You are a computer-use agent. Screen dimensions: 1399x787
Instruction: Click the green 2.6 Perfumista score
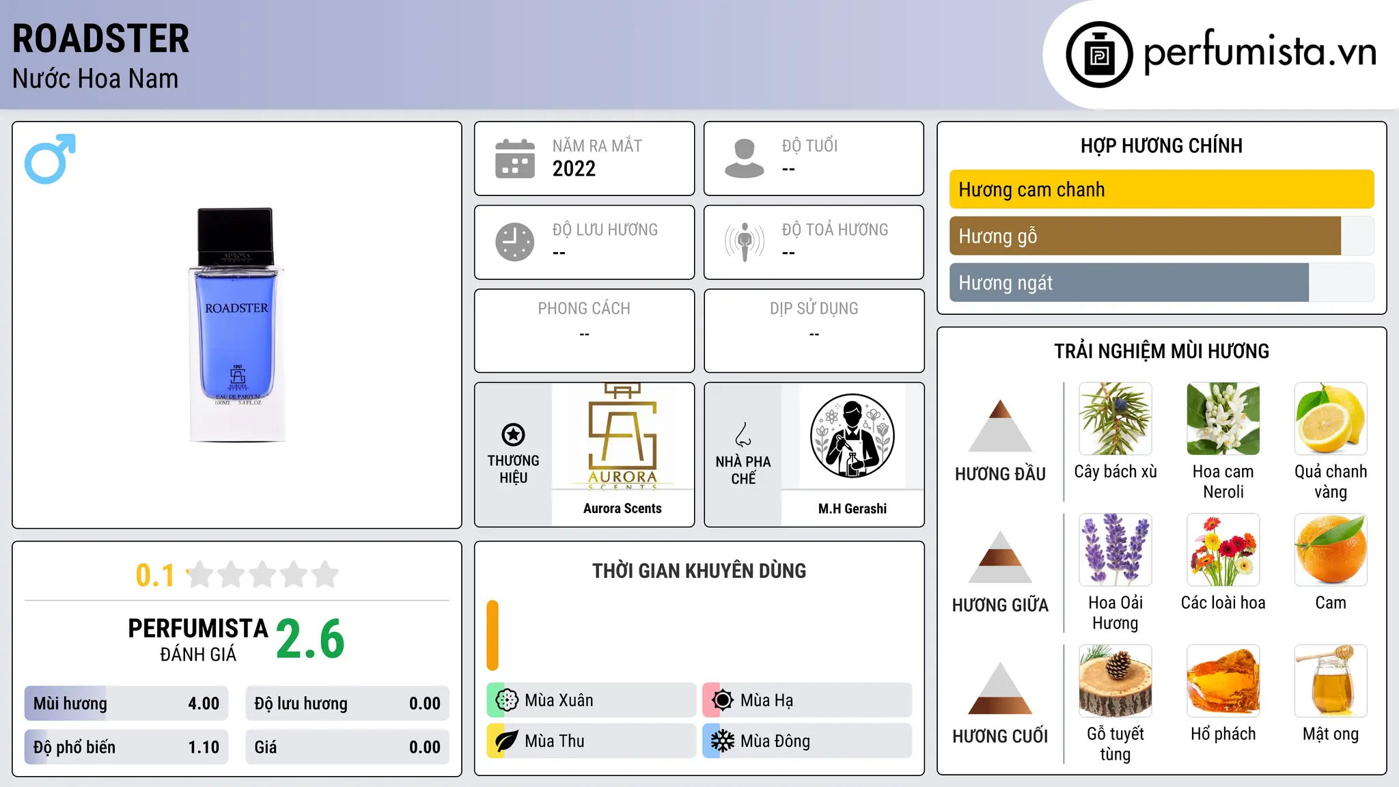pos(310,639)
